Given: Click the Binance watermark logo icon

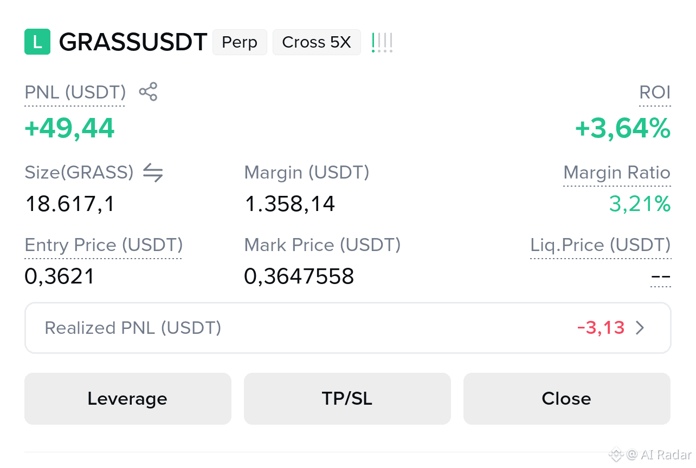Looking at the screenshot, I should 616,454.
